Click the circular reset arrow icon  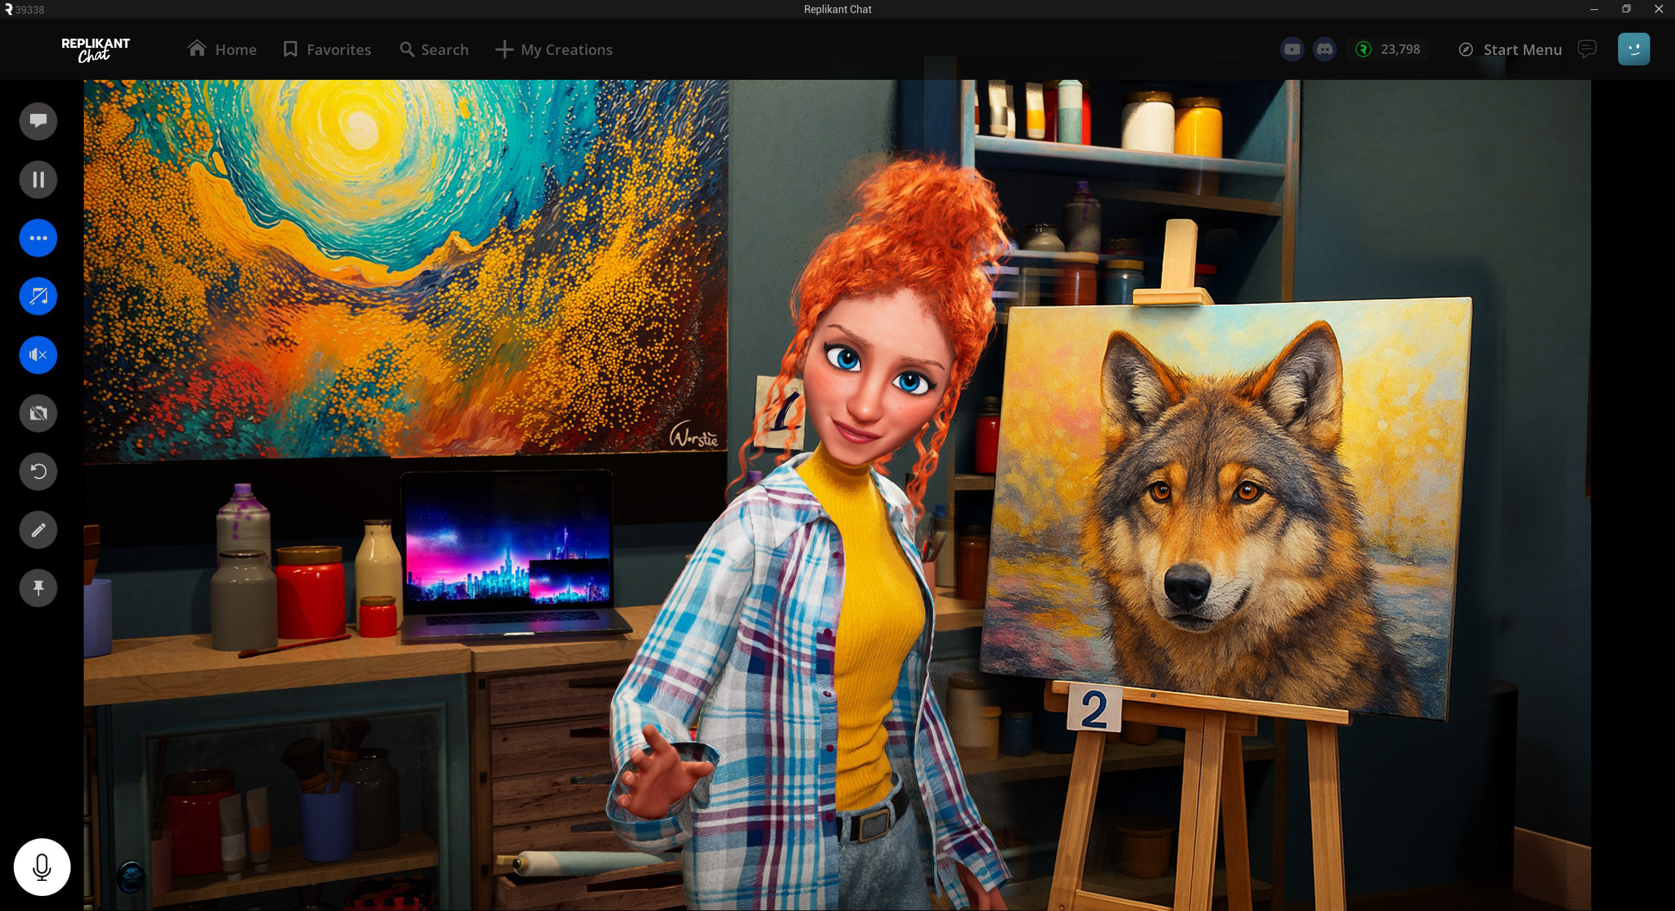38,471
